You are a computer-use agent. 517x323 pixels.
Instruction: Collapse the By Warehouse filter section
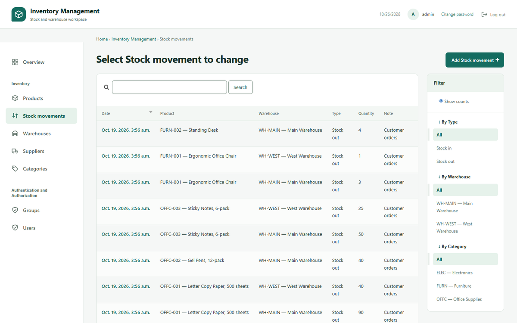click(x=454, y=177)
